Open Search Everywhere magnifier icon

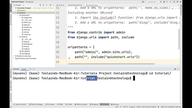[174, 2]
